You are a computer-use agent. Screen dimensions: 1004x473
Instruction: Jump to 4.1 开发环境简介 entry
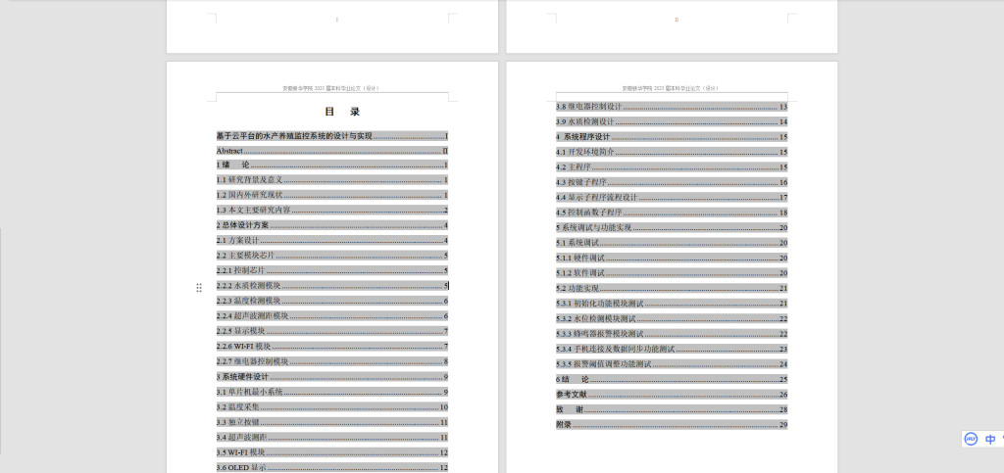586,152
